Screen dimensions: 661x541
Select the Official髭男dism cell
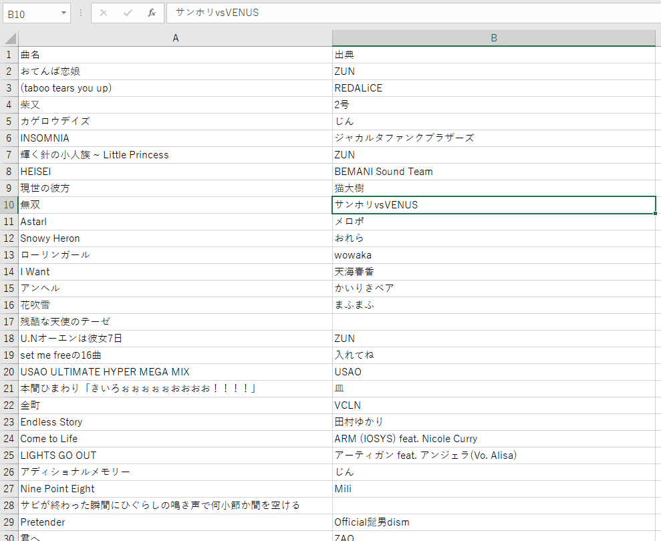[x=494, y=522]
